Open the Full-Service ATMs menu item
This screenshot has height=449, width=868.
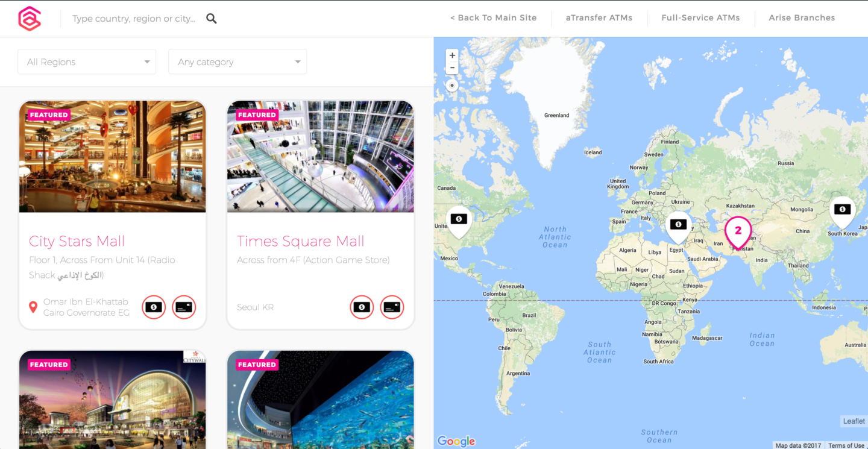coord(700,18)
